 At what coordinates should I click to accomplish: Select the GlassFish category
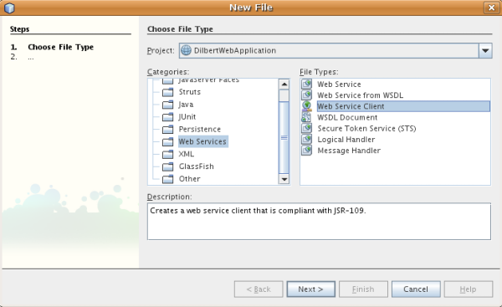(197, 166)
